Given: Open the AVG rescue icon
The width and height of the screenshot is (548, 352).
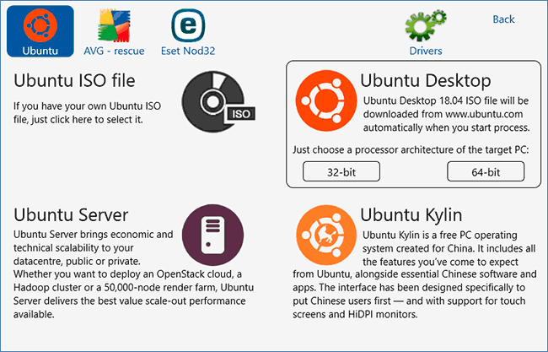Looking at the screenshot, I should pyautogui.click(x=114, y=26).
